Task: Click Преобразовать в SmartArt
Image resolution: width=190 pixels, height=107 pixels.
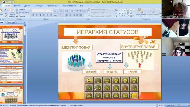Action: [x=100, y=16]
